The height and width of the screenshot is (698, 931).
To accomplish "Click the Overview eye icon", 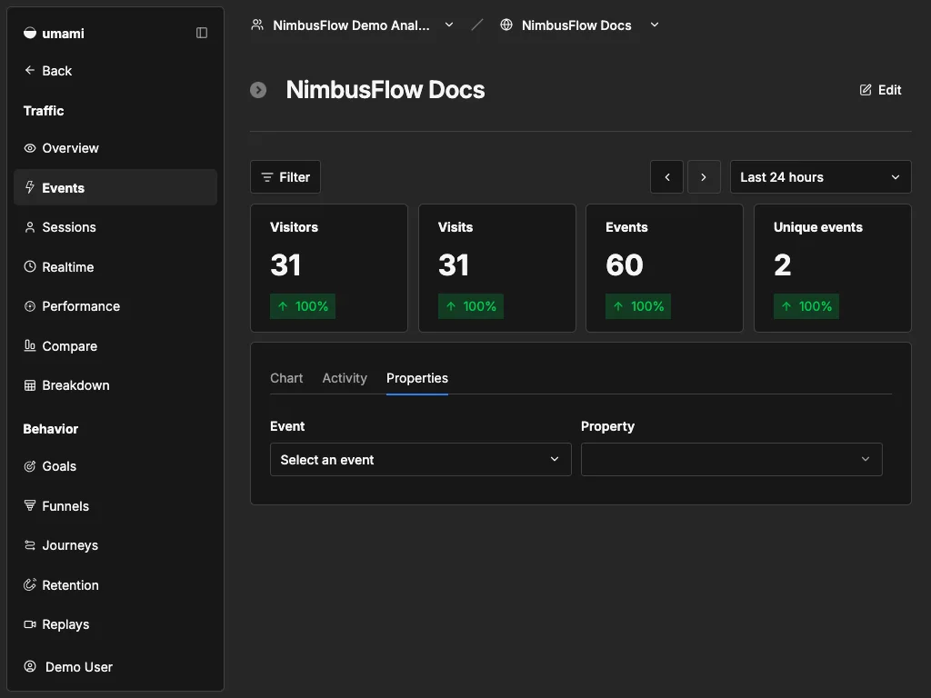I will [x=30, y=148].
